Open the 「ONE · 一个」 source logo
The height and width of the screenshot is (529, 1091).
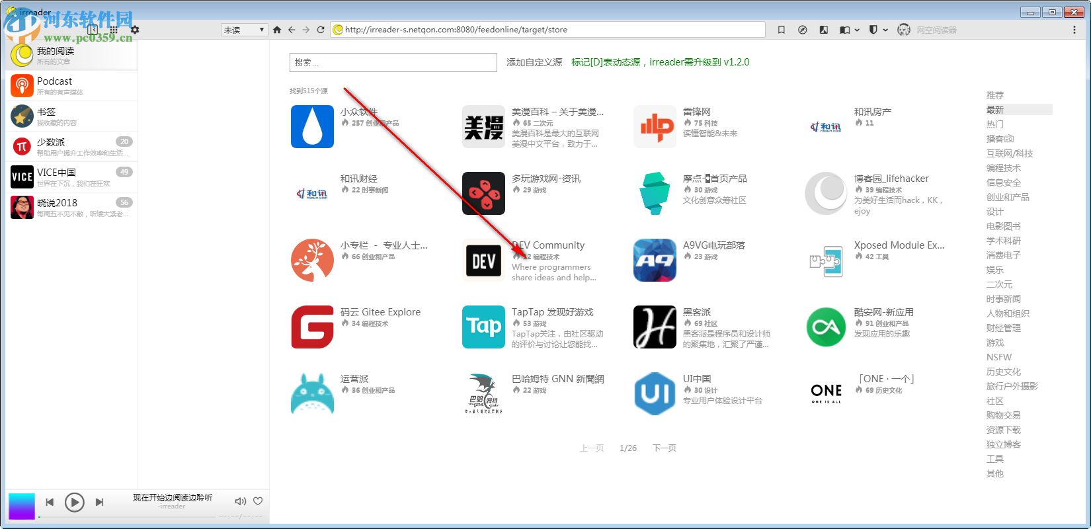click(826, 393)
